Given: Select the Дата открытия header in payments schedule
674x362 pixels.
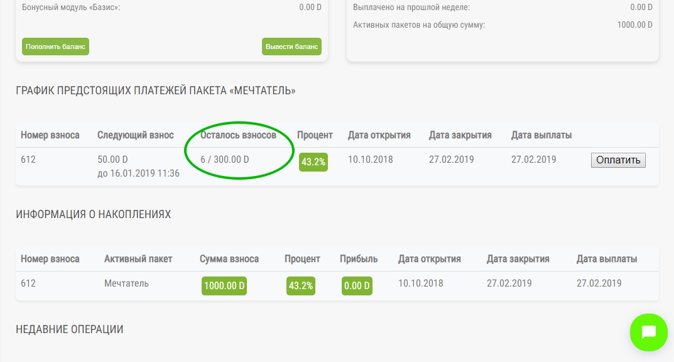Looking at the screenshot, I should click(x=379, y=135).
